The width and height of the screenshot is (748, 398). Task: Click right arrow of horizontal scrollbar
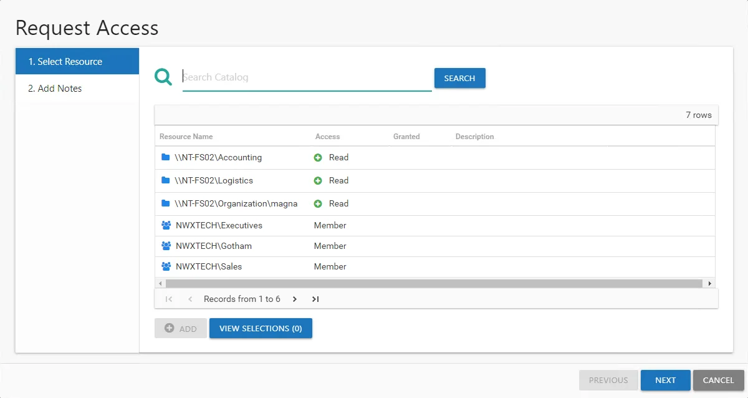coord(709,283)
